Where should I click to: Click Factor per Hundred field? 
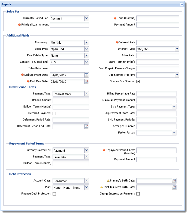(x=156, y=126)
